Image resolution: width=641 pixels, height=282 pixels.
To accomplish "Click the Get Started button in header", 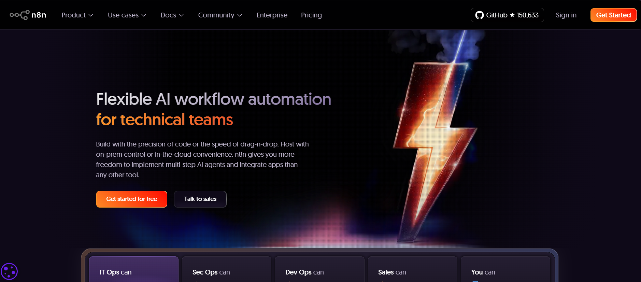I will pyautogui.click(x=613, y=15).
